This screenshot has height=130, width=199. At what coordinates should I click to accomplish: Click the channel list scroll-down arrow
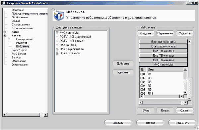pyautogui.click(x=185, y=93)
